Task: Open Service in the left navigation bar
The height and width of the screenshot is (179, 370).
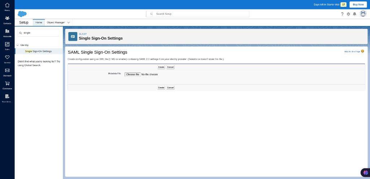Action: pos(7,59)
